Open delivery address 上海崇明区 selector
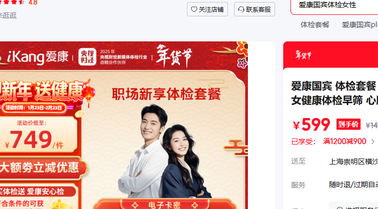 (353, 161)
